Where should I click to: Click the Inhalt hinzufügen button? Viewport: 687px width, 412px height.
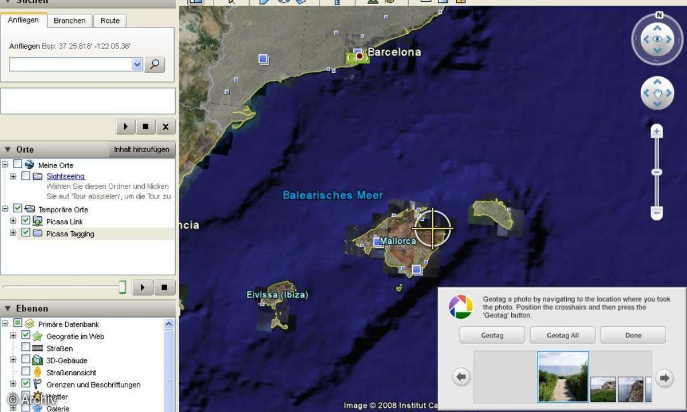point(141,149)
